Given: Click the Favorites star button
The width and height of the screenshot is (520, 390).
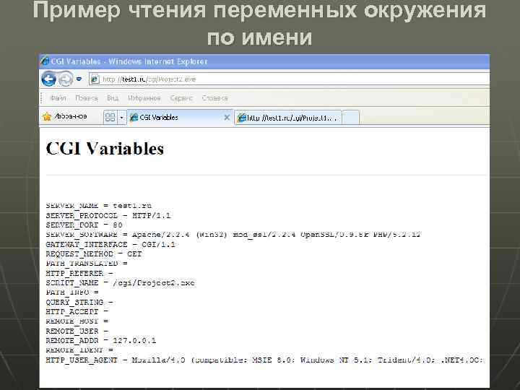Looking at the screenshot, I should coord(65,117).
